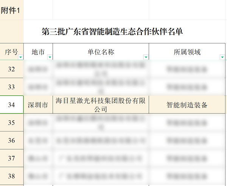Expand the 单位名称 filter arrow
The image size is (227, 186).
tap(146, 57)
